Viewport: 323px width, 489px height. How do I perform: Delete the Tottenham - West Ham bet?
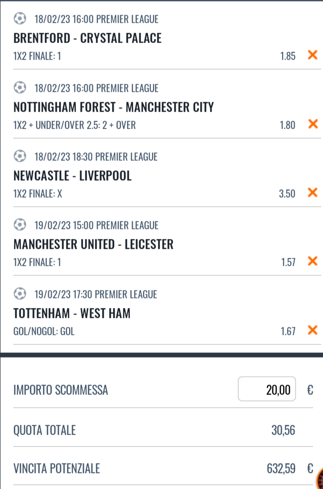click(x=312, y=330)
